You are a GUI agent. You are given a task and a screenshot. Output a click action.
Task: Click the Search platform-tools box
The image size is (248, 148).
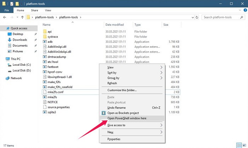(x=223, y=17)
